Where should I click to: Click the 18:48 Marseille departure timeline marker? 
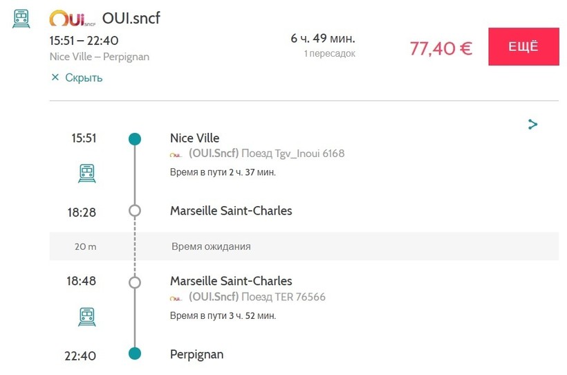(x=135, y=282)
